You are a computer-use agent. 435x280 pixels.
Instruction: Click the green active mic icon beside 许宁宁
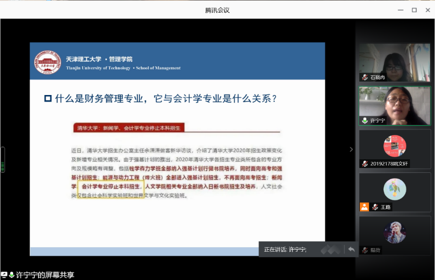pyautogui.click(x=365, y=121)
